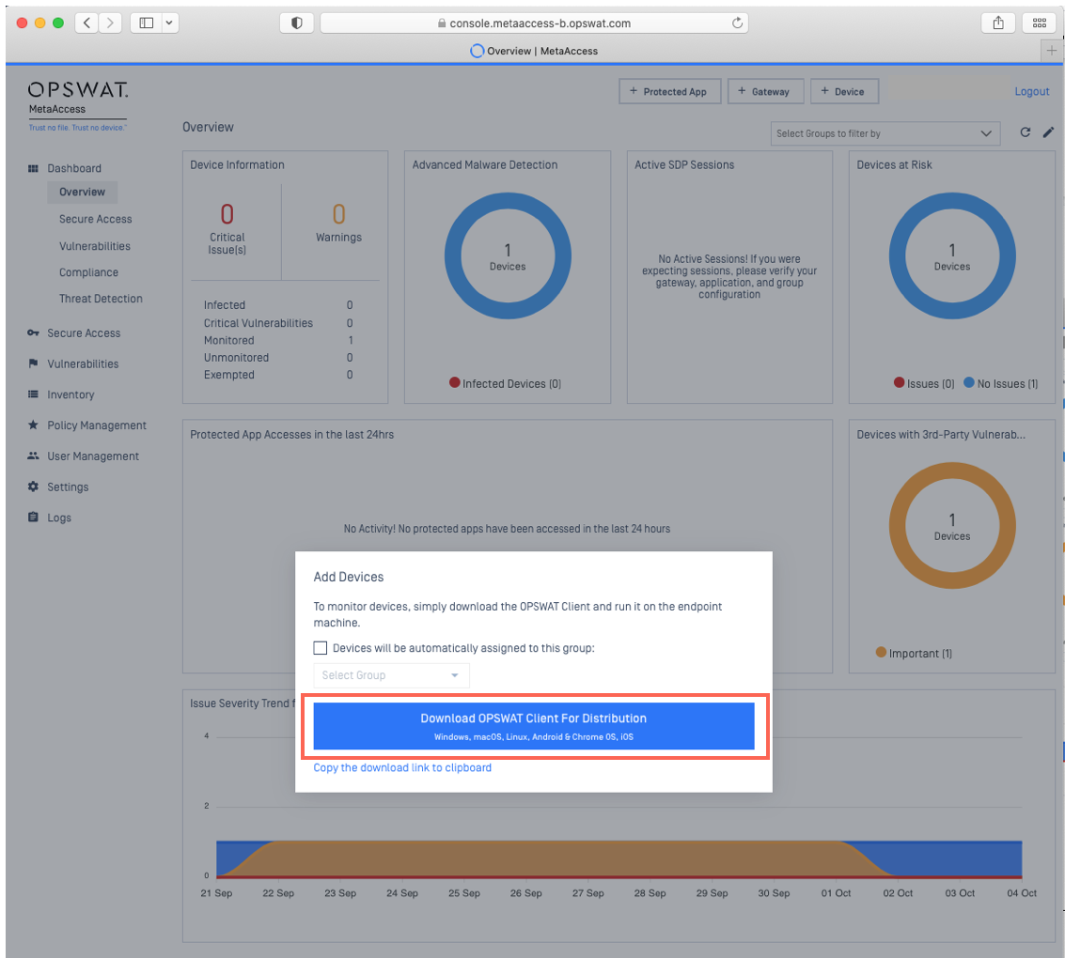The width and height of the screenshot is (1065, 958).
Task: Open the Overview sidebar item
Action: [x=82, y=192]
